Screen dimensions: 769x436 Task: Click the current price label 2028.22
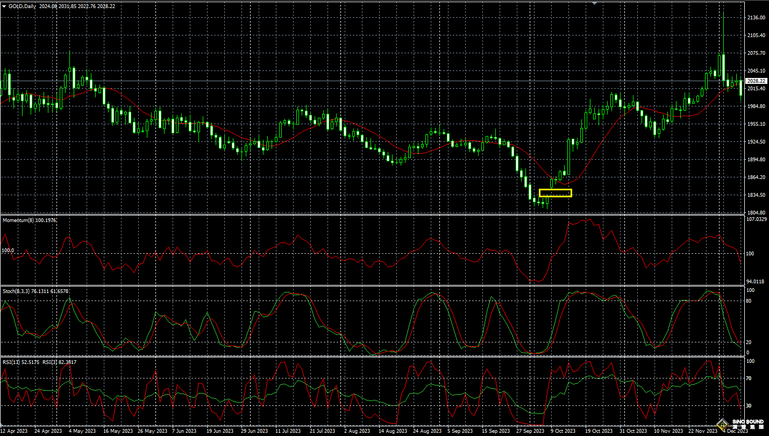pyautogui.click(x=757, y=81)
